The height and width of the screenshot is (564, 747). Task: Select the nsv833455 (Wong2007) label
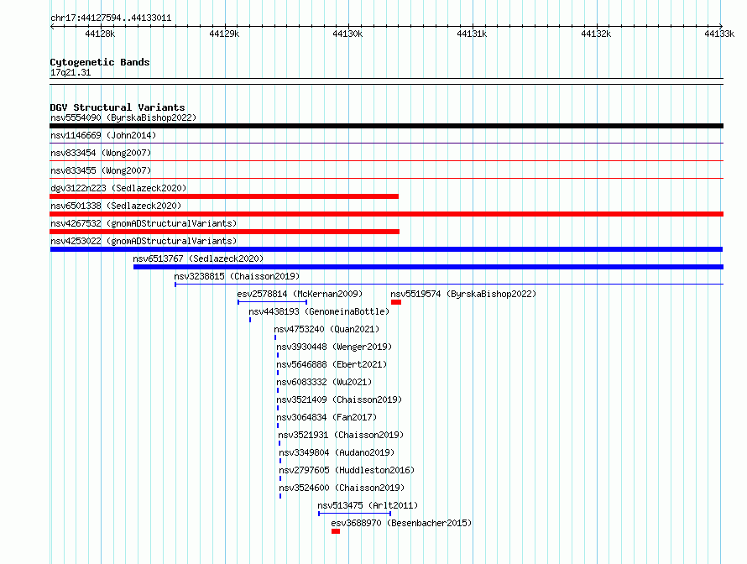pyautogui.click(x=101, y=170)
